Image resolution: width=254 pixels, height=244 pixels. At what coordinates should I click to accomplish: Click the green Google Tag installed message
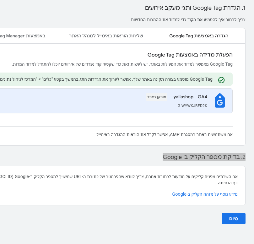pos(116,79)
